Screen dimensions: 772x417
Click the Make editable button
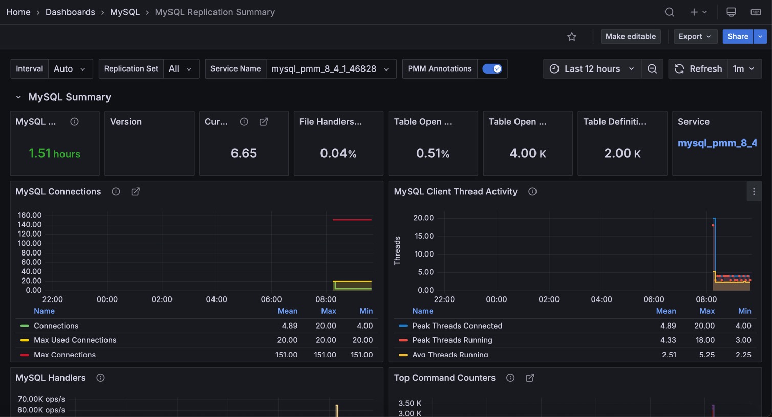pyautogui.click(x=630, y=37)
